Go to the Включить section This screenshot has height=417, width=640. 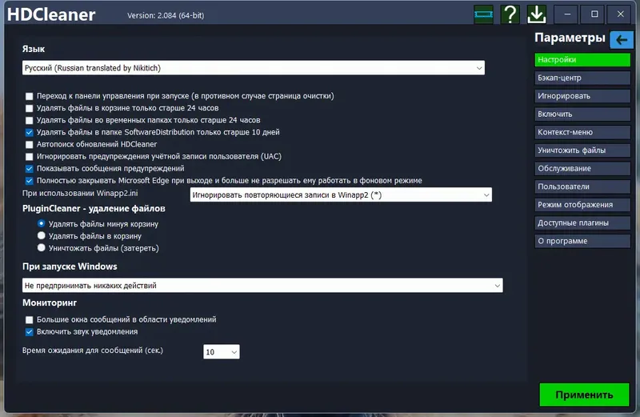pyautogui.click(x=582, y=114)
